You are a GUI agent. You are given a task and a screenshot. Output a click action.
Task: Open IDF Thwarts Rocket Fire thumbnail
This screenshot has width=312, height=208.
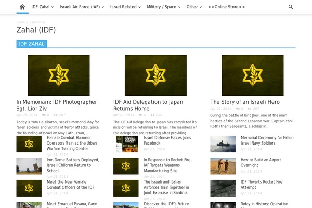223,188
